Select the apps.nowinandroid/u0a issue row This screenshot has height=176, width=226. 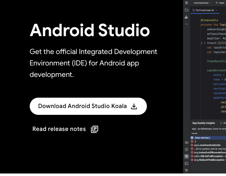(x=208, y=145)
